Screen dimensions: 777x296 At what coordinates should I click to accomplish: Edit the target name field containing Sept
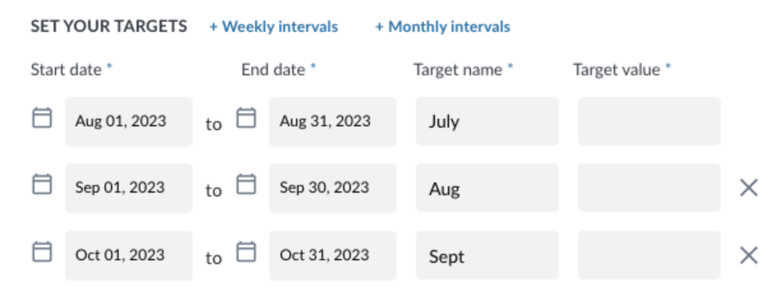tap(487, 255)
